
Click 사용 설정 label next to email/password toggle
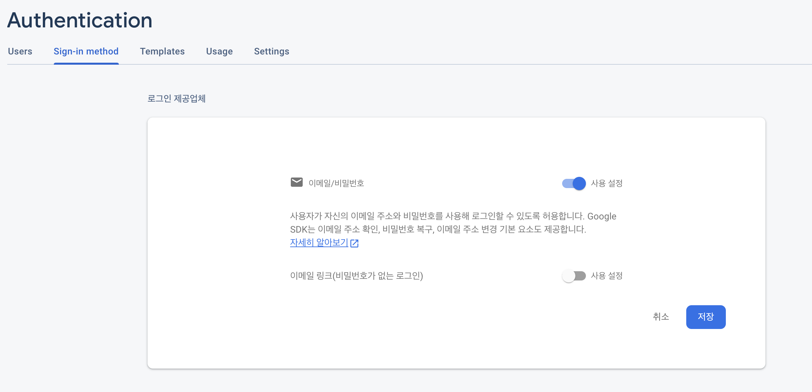(x=606, y=183)
